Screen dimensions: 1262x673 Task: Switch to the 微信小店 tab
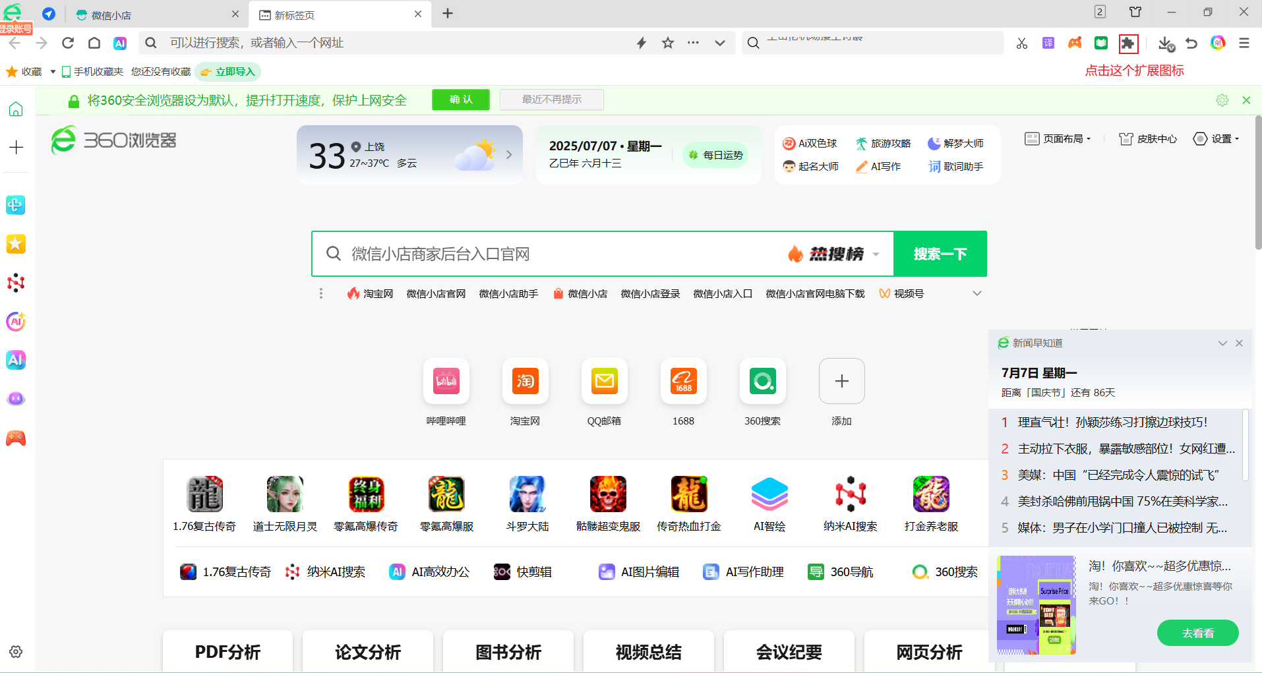[157, 15]
